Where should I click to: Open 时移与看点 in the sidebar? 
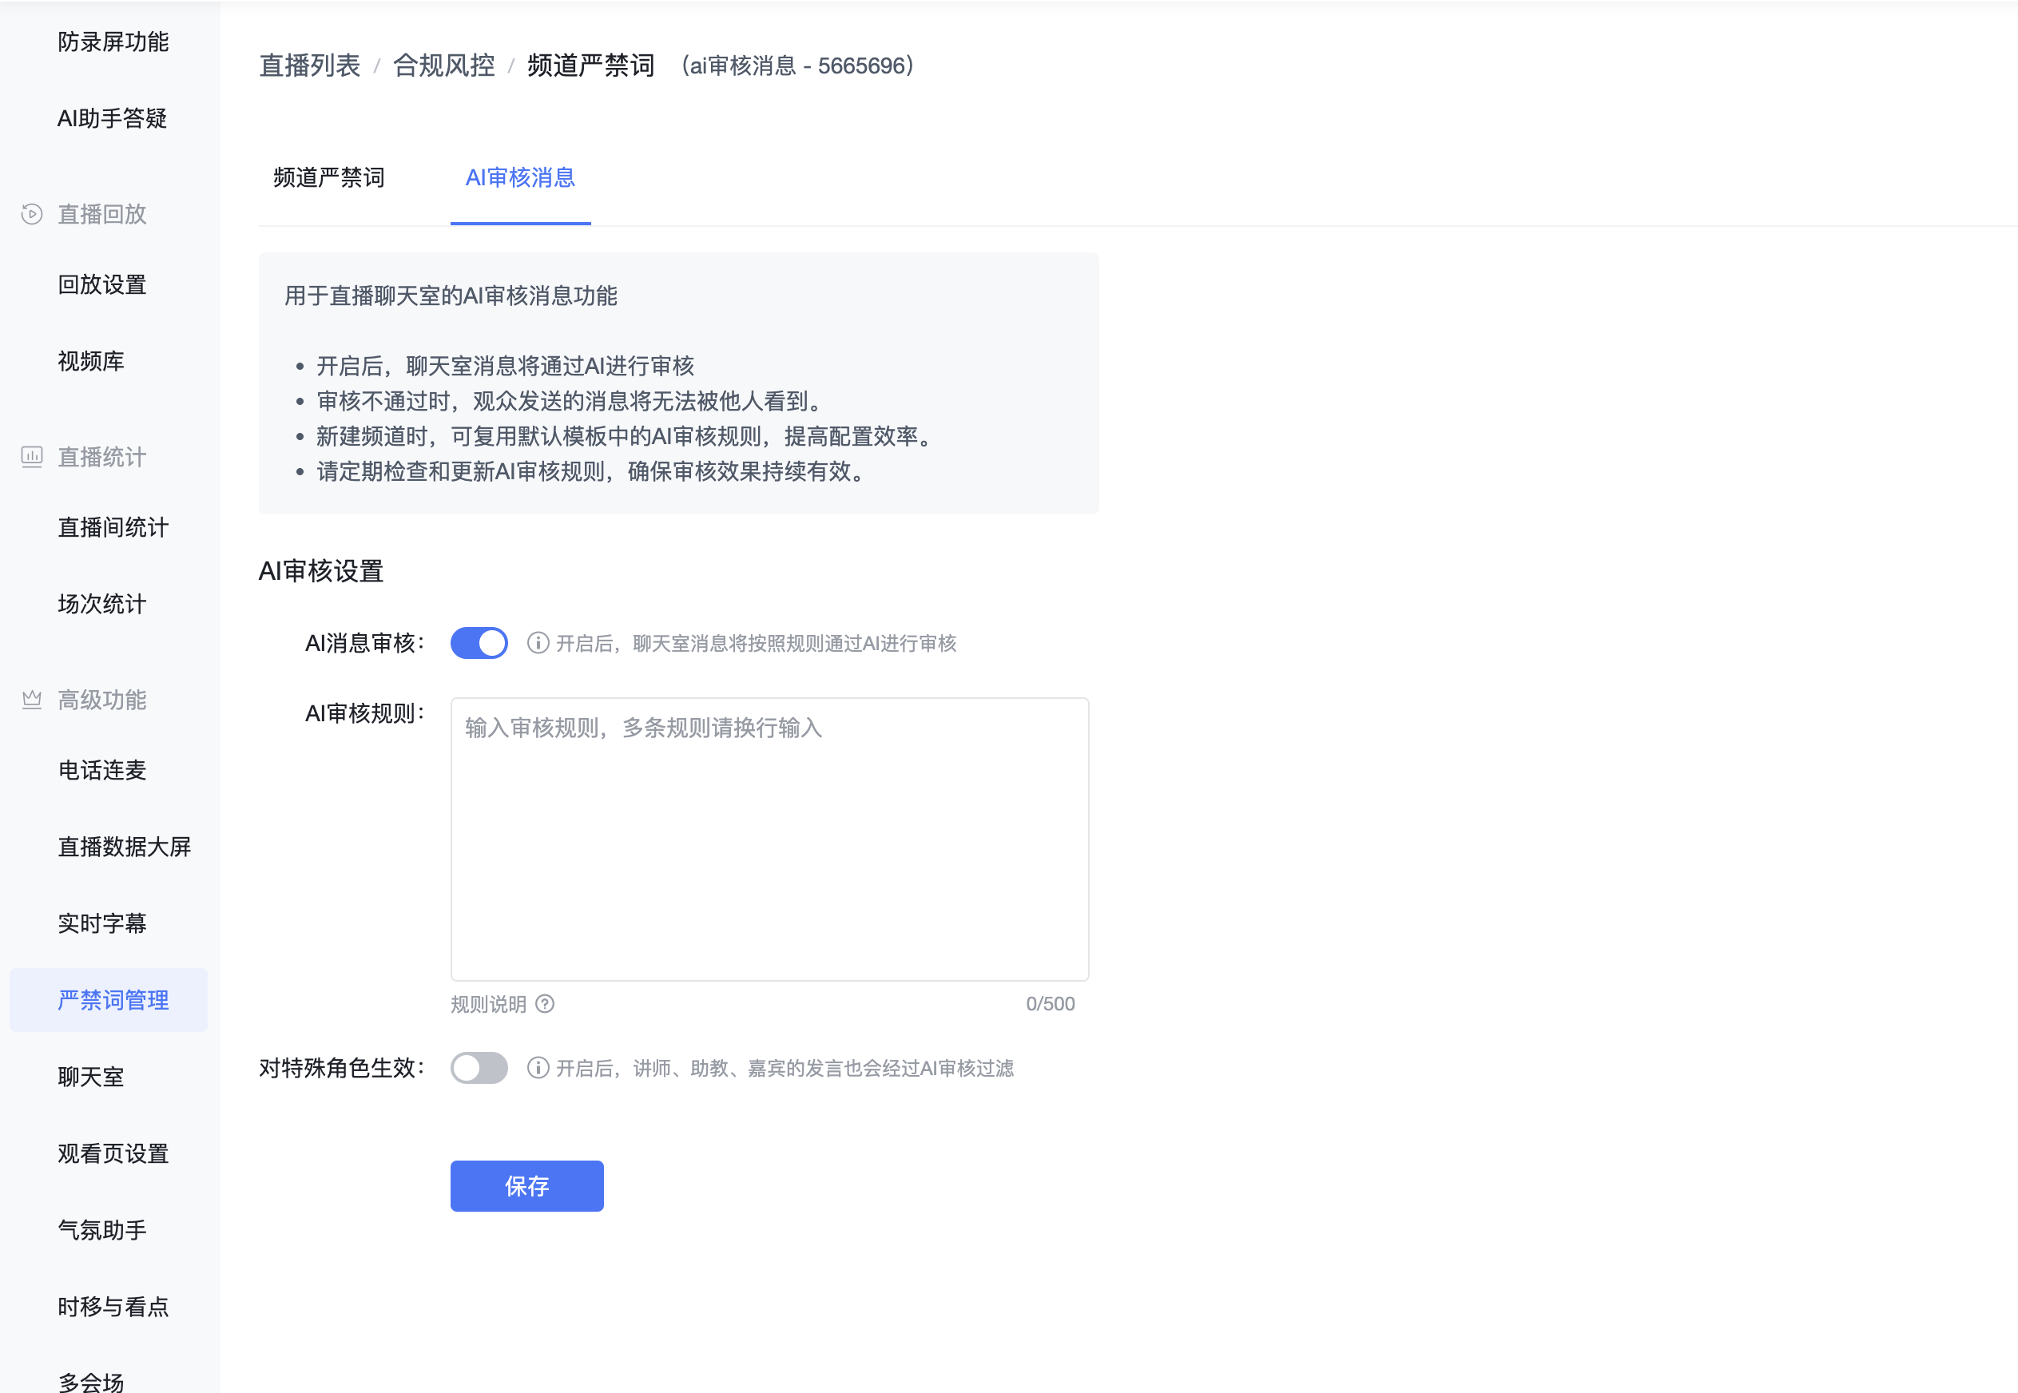coord(113,1308)
